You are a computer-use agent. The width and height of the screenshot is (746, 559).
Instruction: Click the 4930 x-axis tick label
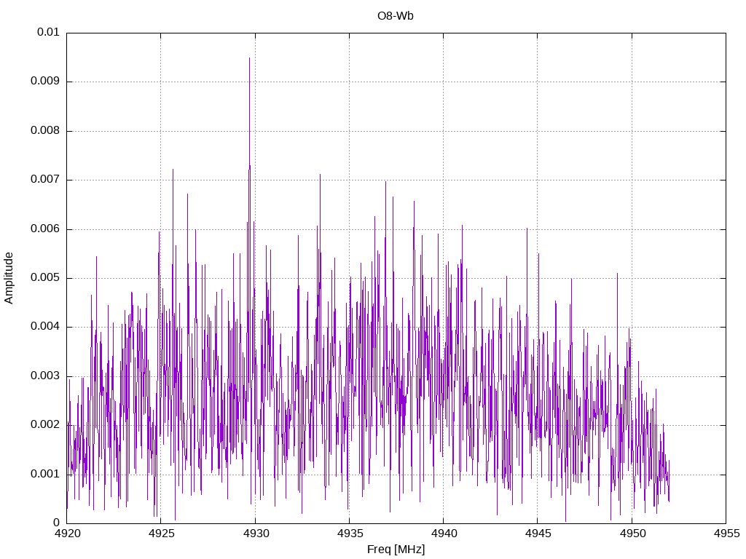256,534
